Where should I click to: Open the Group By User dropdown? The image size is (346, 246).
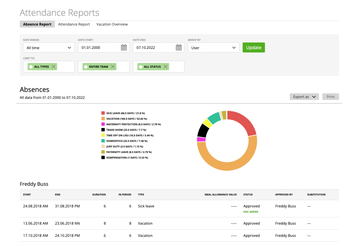click(x=214, y=48)
